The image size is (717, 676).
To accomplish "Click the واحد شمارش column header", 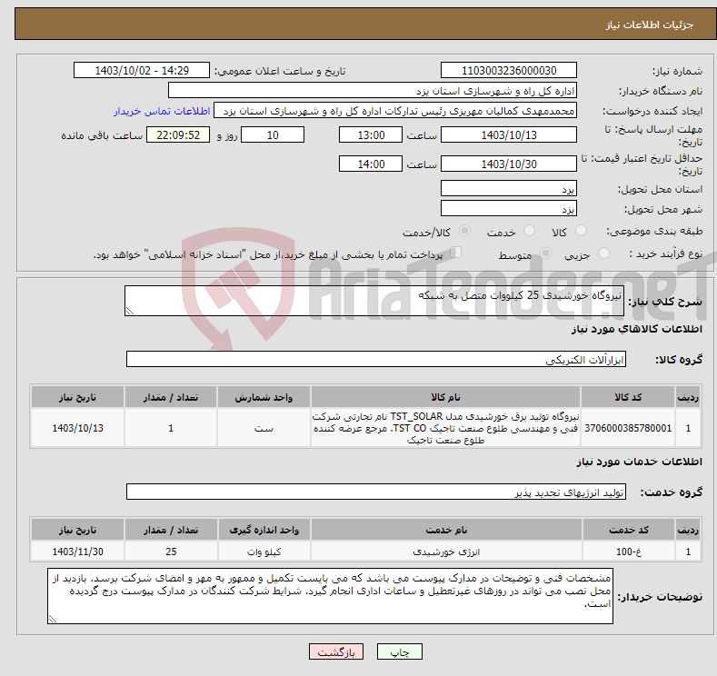I will click(x=264, y=397).
